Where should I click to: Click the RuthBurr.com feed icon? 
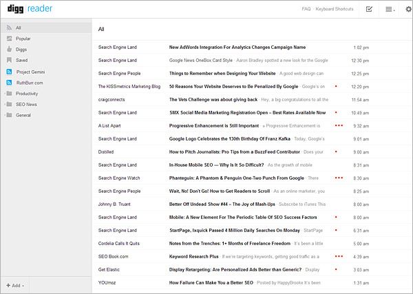coord(8,82)
